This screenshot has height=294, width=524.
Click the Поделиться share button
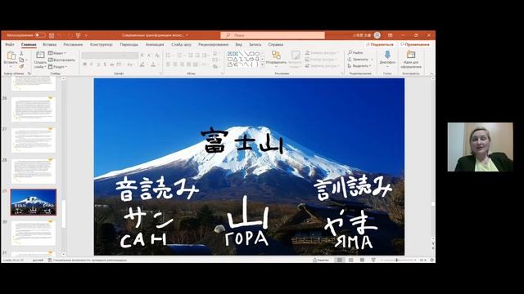tap(380, 44)
